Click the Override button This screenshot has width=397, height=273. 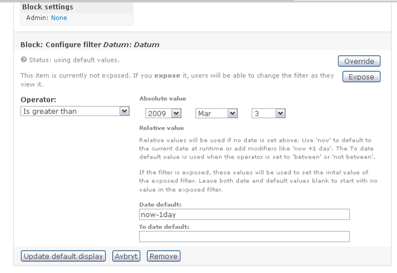pos(359,61)
